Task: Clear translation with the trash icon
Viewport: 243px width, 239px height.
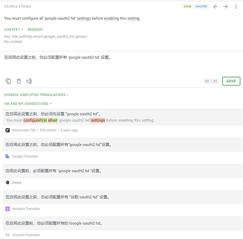Action: (x=19, y=81)
